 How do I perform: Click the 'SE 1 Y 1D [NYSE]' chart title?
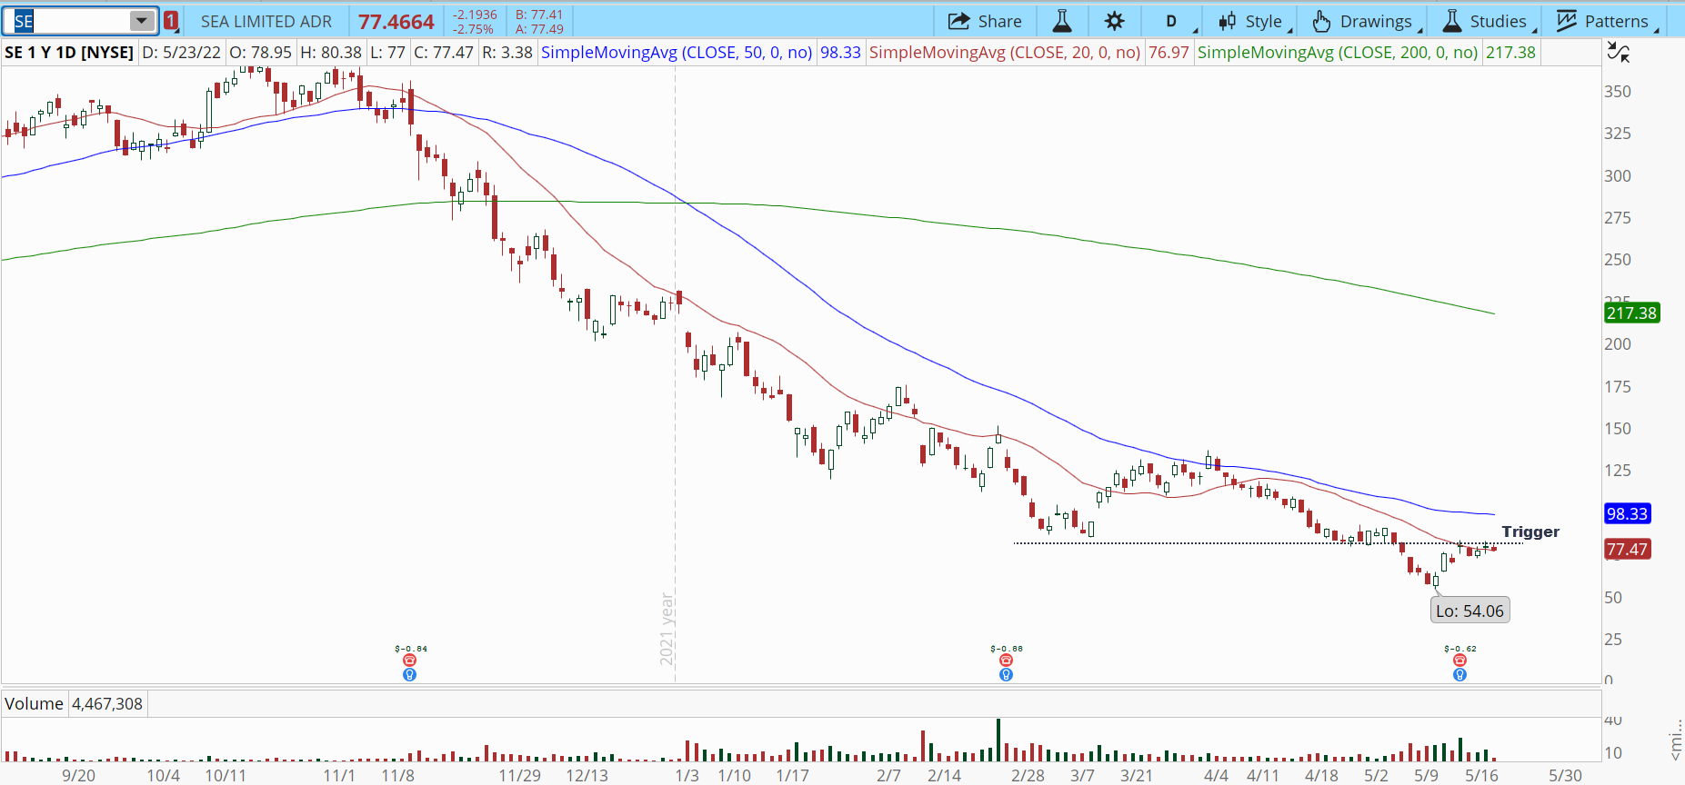coord(69,53)
